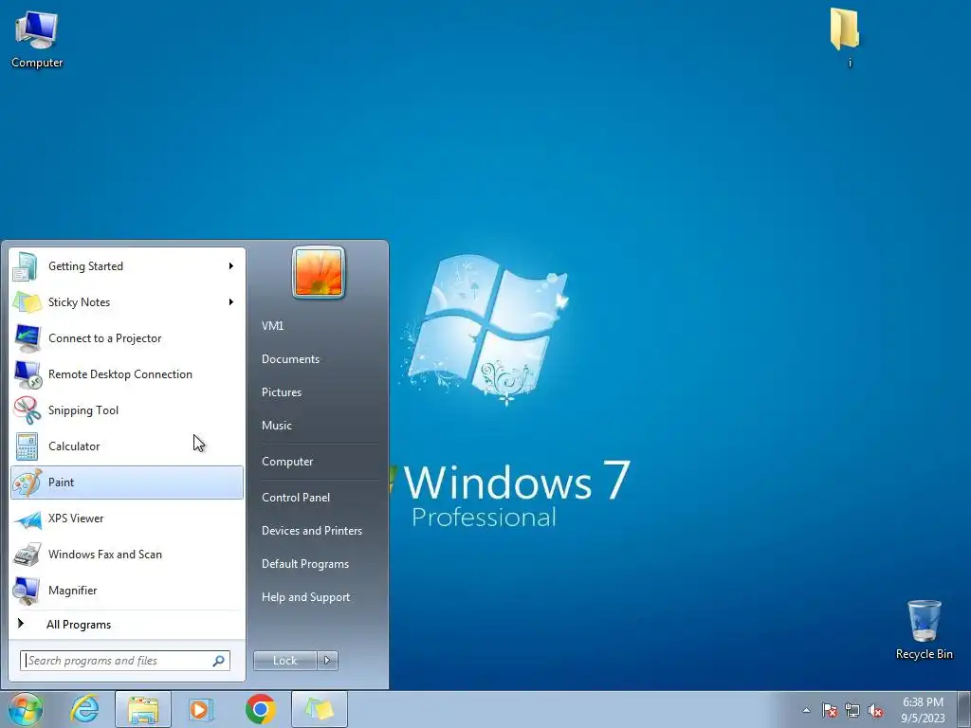Open the VM1 user folder link
The width and height of the screenshot is (971, 728).
tap(272, 326)
